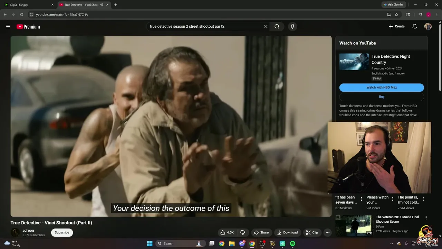Go back with the browser back arrow
The width and height of the screenshot is (442, 249).
click(x=5, y=15)
